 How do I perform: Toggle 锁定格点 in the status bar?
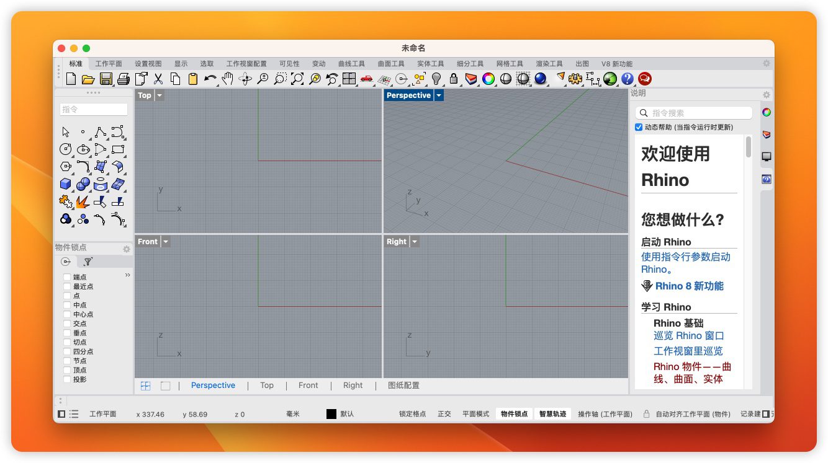(x=412, y=414)
